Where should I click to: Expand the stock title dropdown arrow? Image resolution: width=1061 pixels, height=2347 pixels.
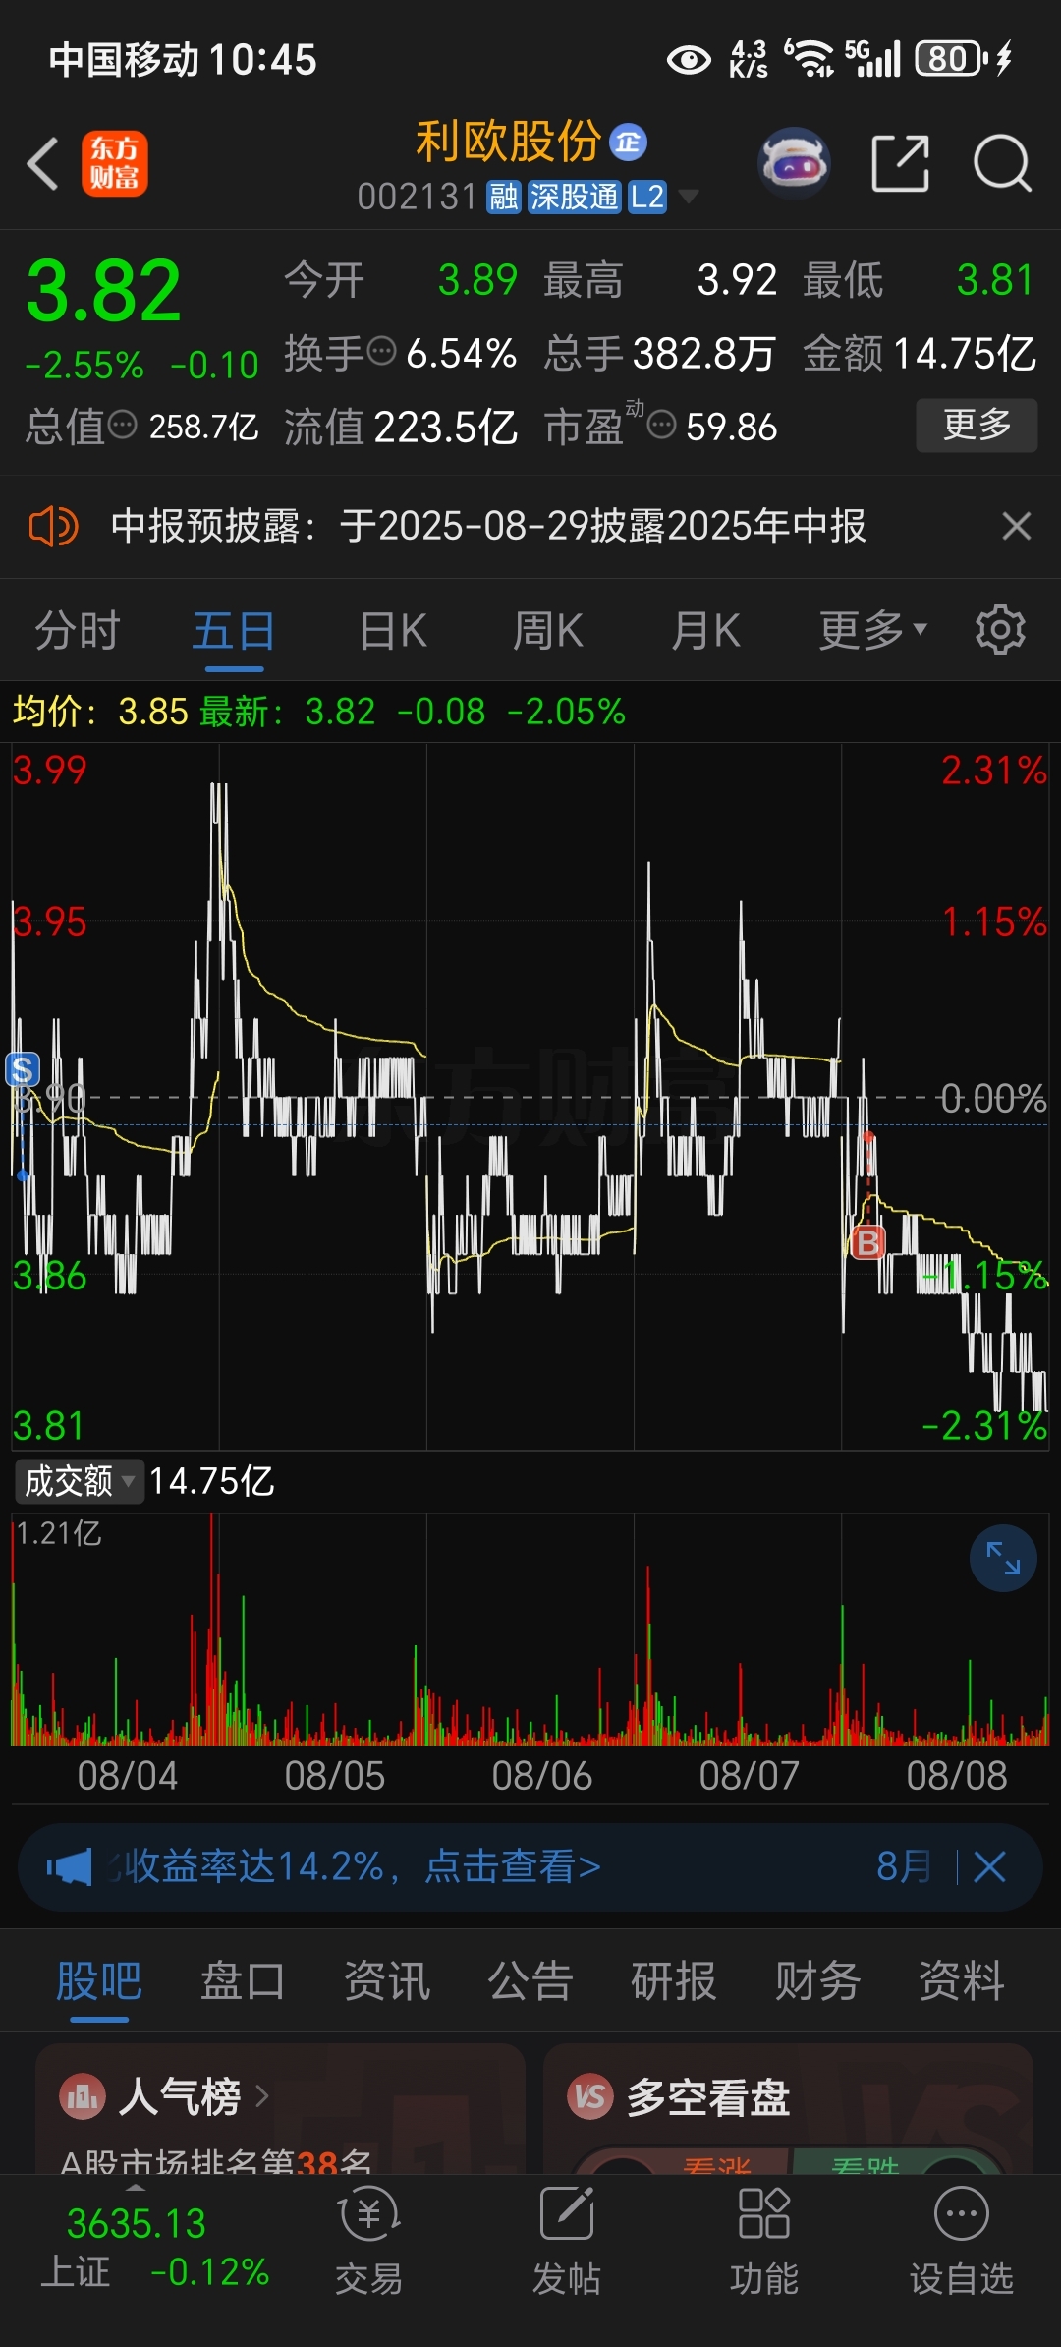pyautogui.click(x=689, y=197)
